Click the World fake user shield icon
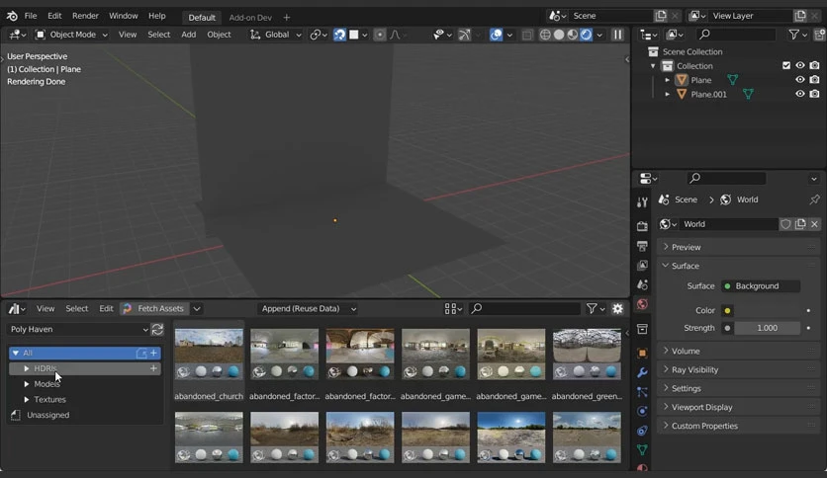 [785, 224]
